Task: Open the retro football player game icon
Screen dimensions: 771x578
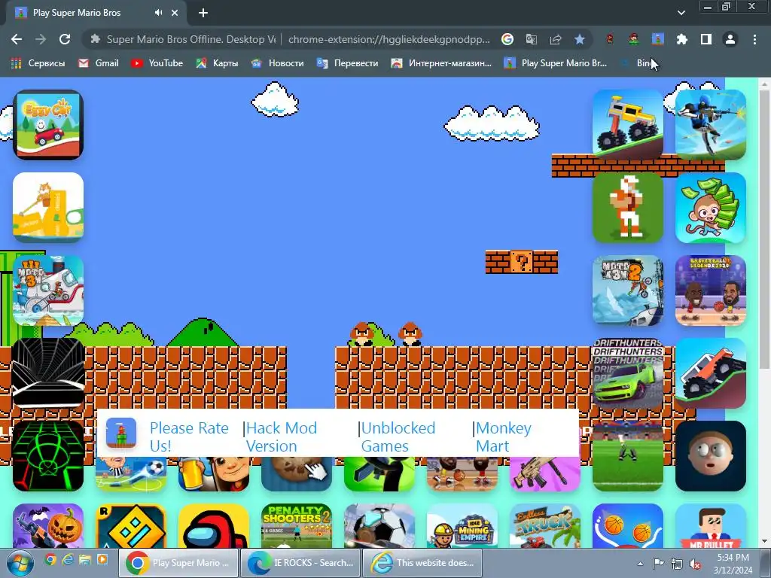Action: point(628,208)
